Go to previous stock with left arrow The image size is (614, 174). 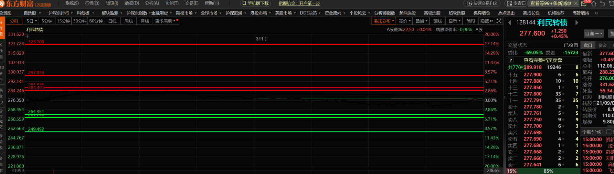509,22
